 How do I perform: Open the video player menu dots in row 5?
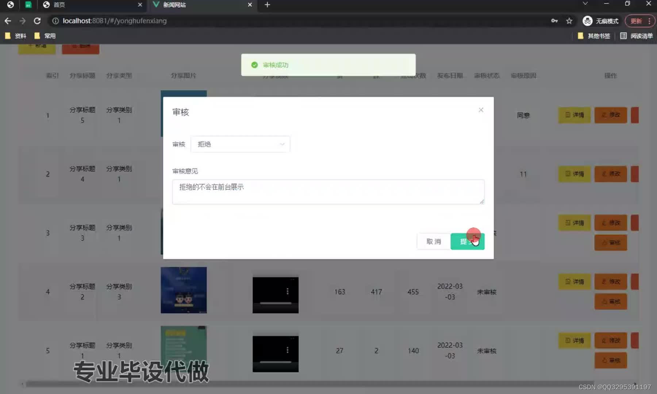(288, 350)
